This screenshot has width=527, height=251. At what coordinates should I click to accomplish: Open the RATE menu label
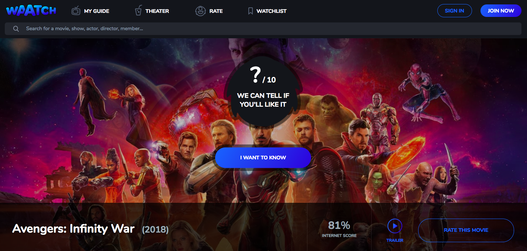[216, 11]
